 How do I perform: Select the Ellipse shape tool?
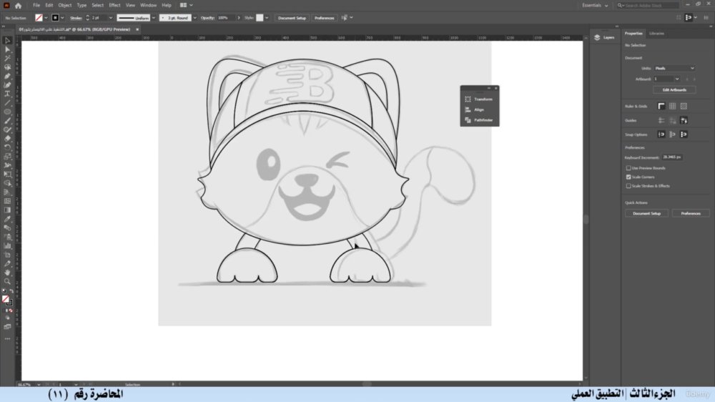click(x=7, y=112)
